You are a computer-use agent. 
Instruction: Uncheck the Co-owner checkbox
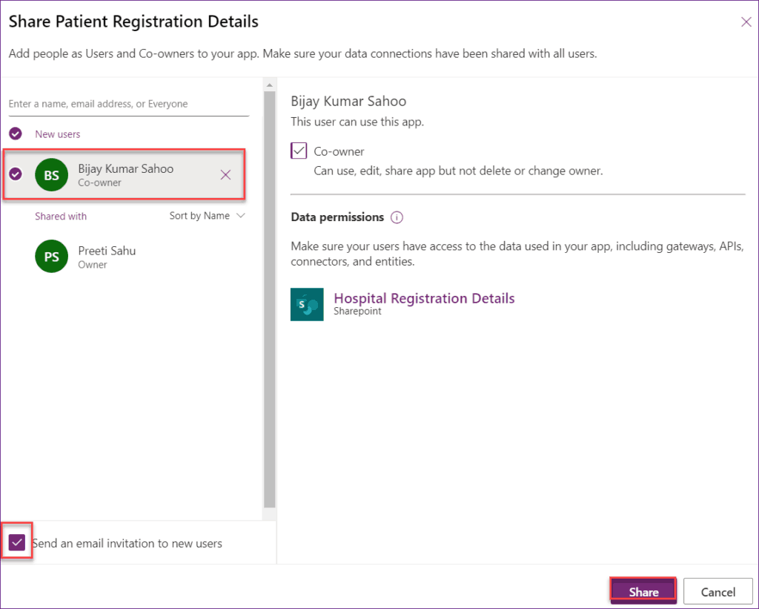(x=299, y=150)
